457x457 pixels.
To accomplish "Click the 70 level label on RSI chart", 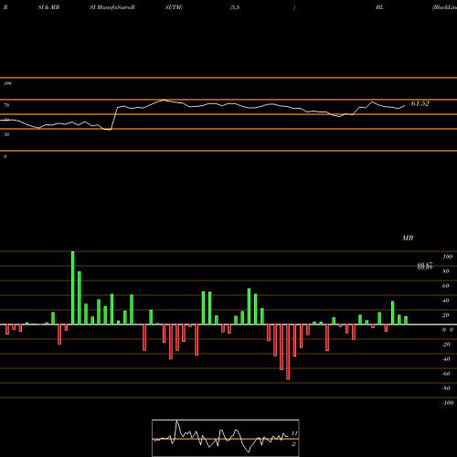I will click(x=6, y=105).
